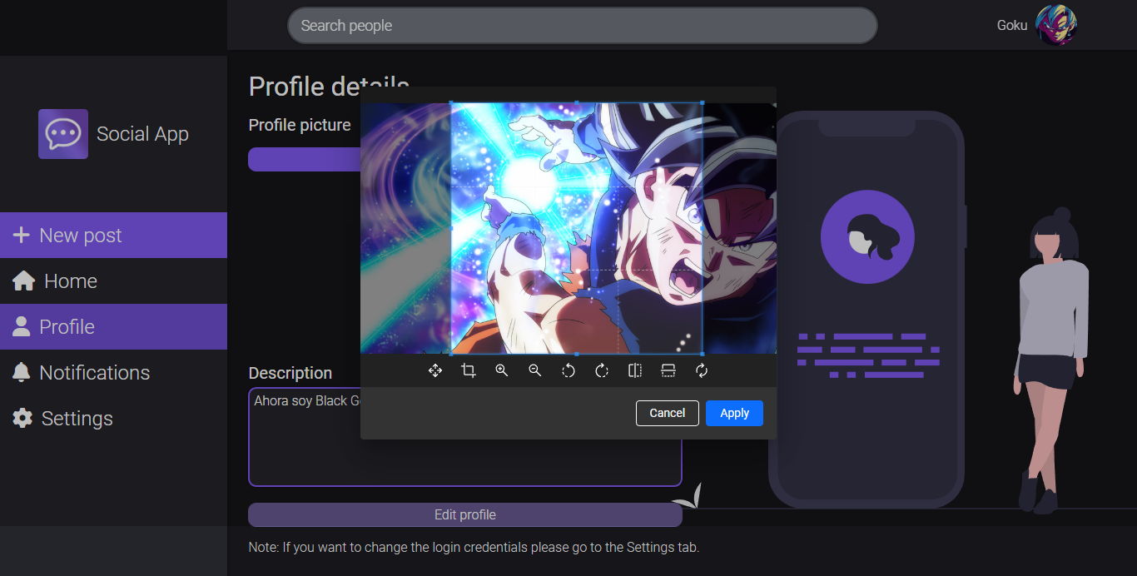Viewport: 1137px width, 576px height.
Task: Open Profile sidebar item
Action: point(113,326)
